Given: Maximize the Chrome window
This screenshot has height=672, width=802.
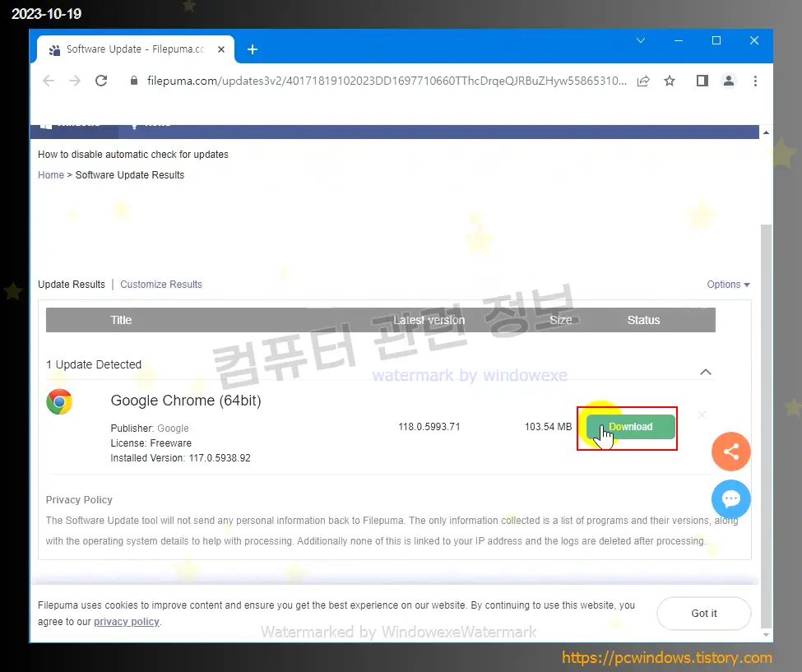Looking at the screenshot, I should pyautogui.click(x=716, y=40).
